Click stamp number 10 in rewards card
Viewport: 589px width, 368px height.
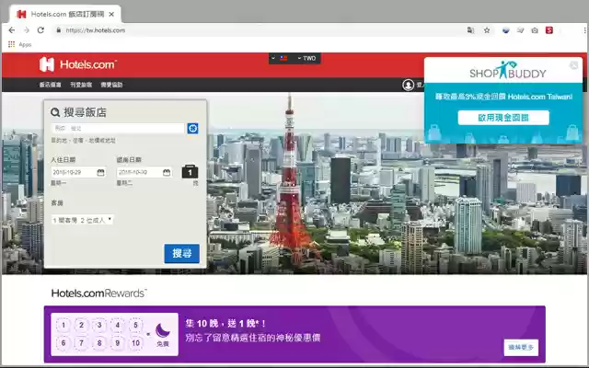click(135, 343)
